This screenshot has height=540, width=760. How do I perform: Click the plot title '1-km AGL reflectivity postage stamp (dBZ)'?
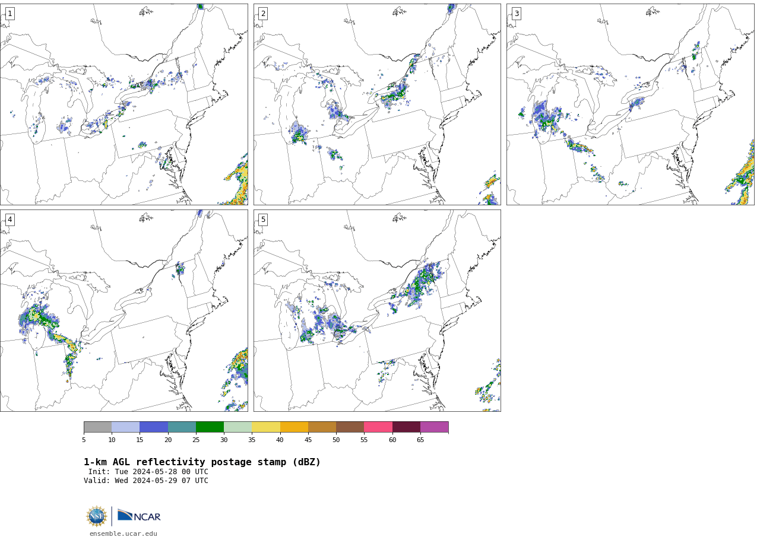click(x=202, y=462)
